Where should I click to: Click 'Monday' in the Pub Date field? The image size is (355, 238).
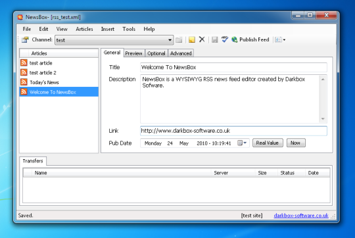click(153, 143)
